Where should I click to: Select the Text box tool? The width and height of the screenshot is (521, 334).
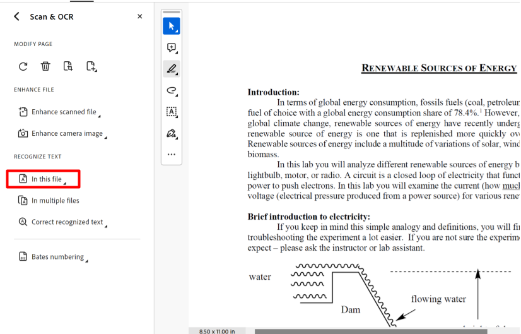pos(172,111)
